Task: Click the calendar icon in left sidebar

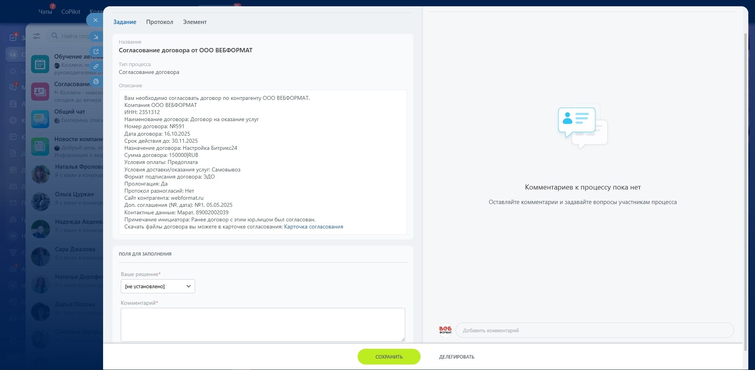Action: pyautogui.click(x=13, y=137)
